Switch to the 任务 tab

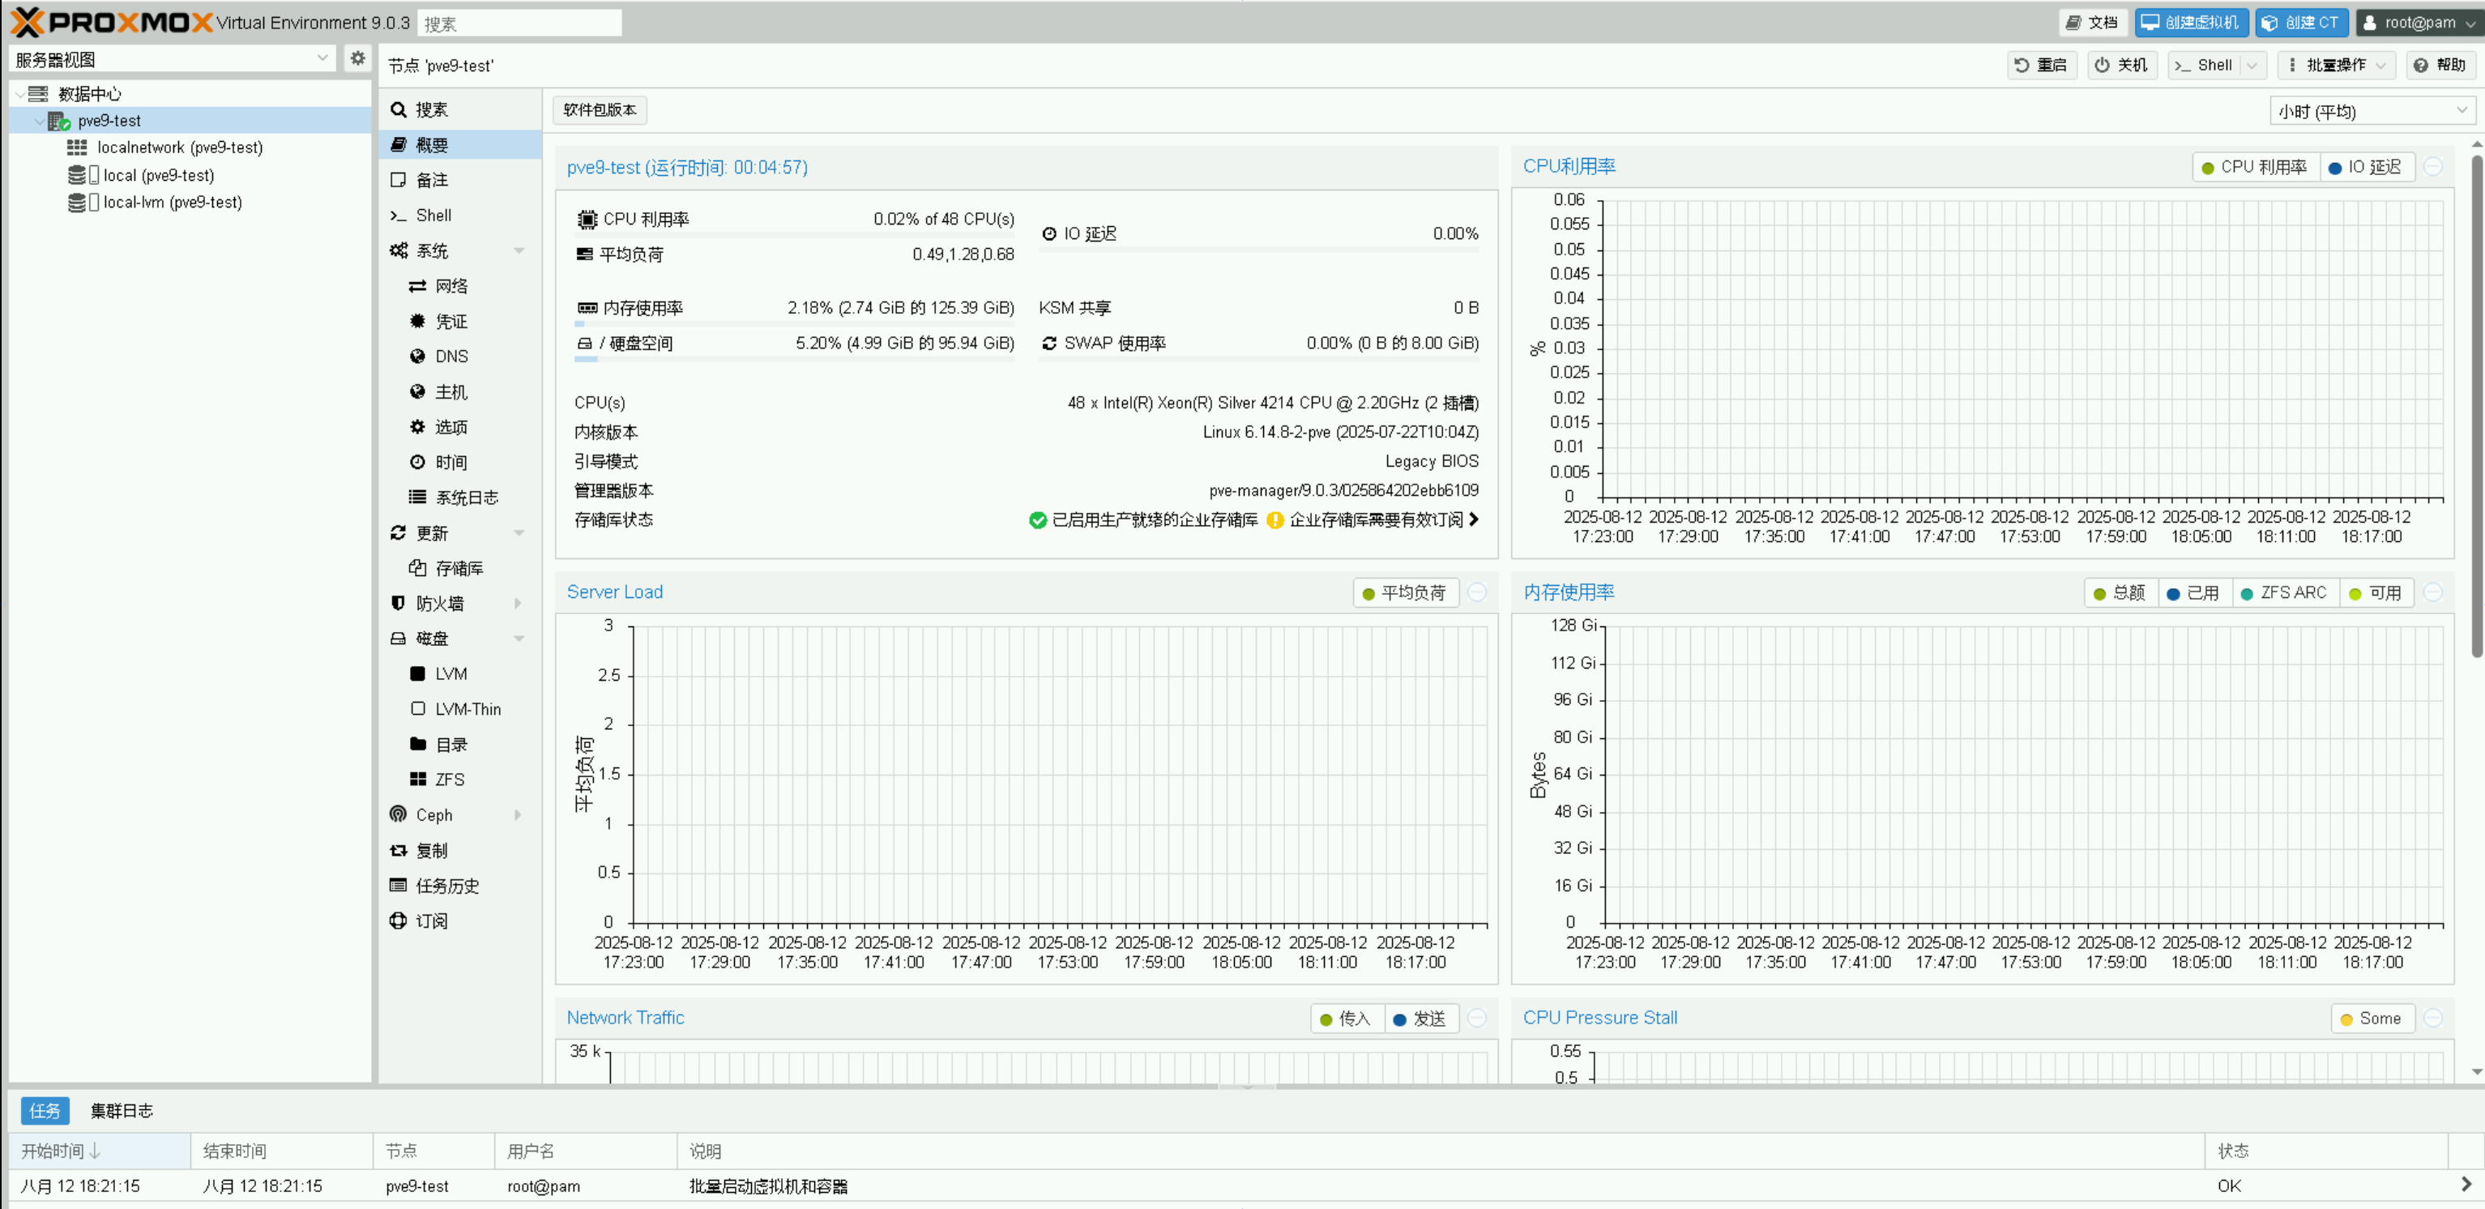tap(45, 1111)
